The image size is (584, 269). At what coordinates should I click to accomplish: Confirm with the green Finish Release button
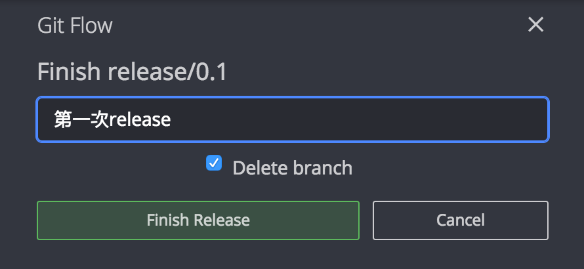coord(198,220)
